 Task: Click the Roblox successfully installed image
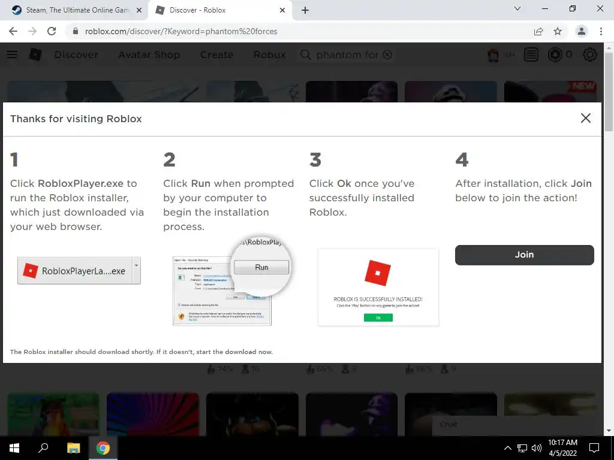[378, 287]
